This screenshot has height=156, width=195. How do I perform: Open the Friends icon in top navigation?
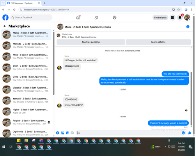(96, 18)
